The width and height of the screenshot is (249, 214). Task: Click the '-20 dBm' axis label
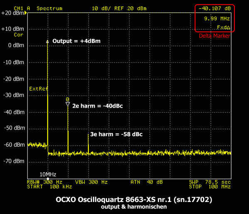[x=14, y=79]
